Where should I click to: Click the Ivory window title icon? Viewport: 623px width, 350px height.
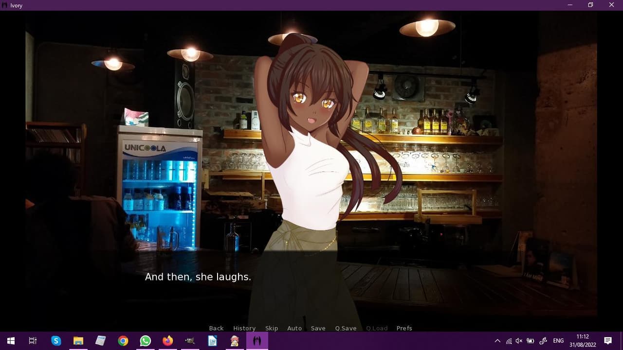(5, 5)
